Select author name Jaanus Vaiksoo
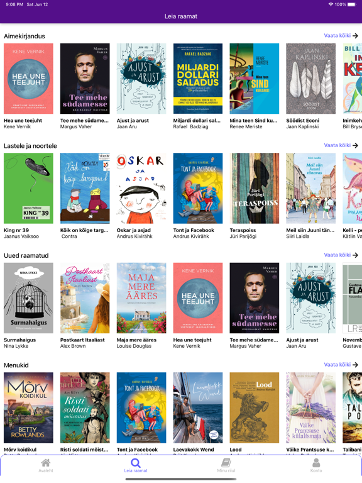This screenshot has height=483, width=362. [x=21, y=236]
